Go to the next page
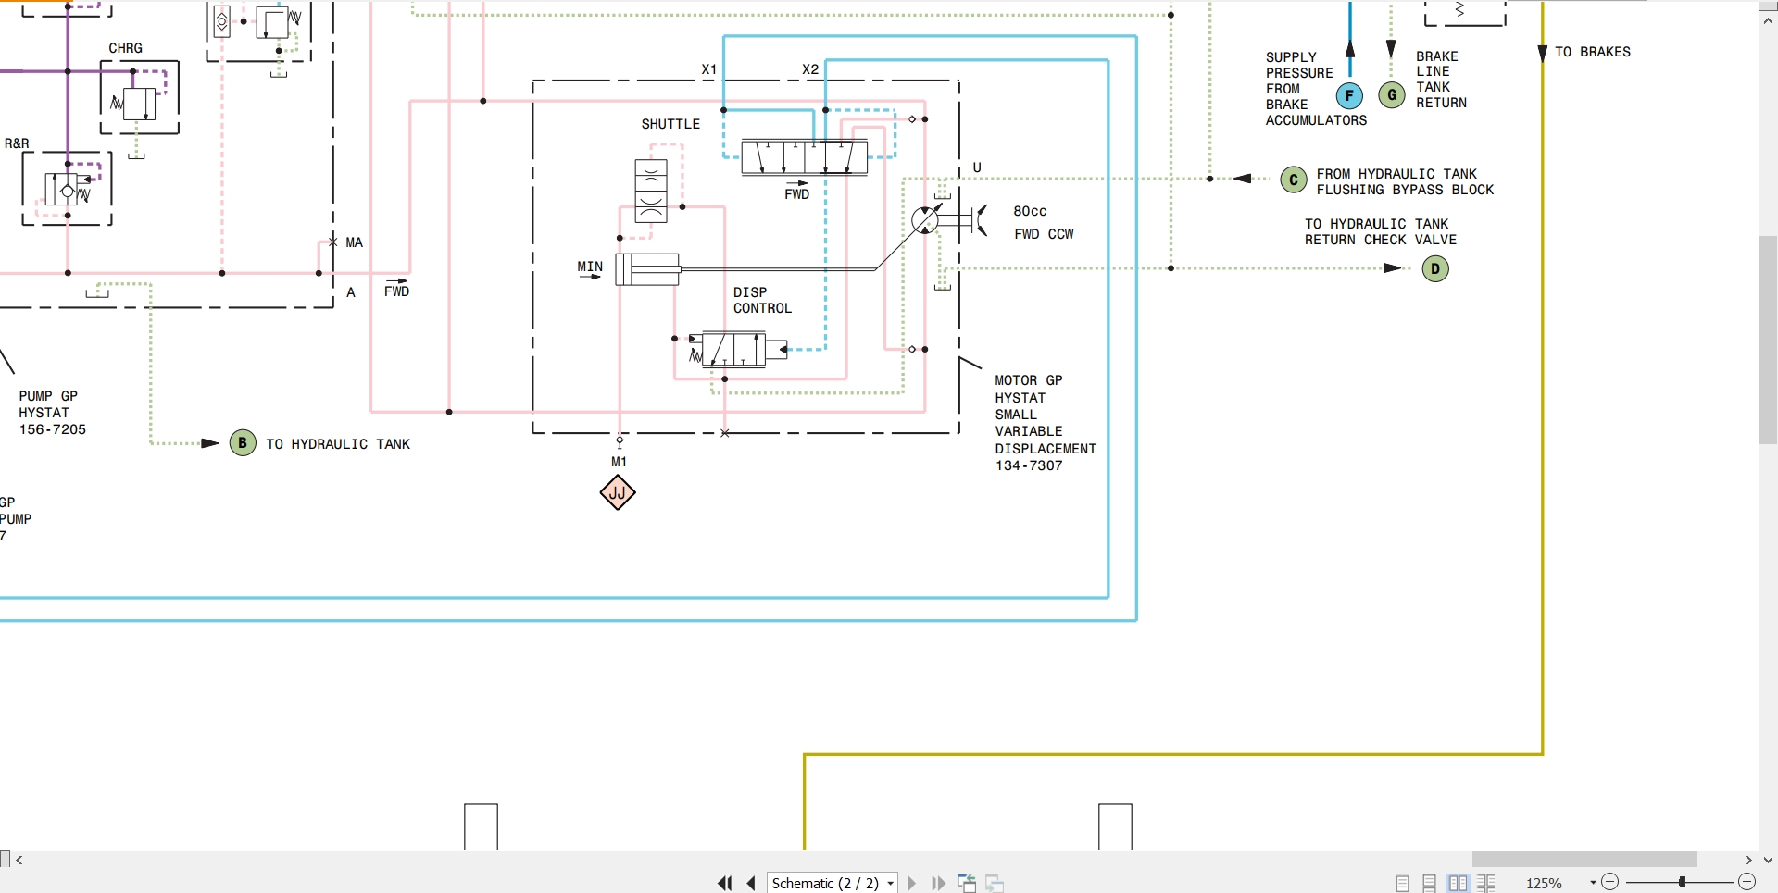The height and width of the screenshot is (893, 1778). [912, 883]
